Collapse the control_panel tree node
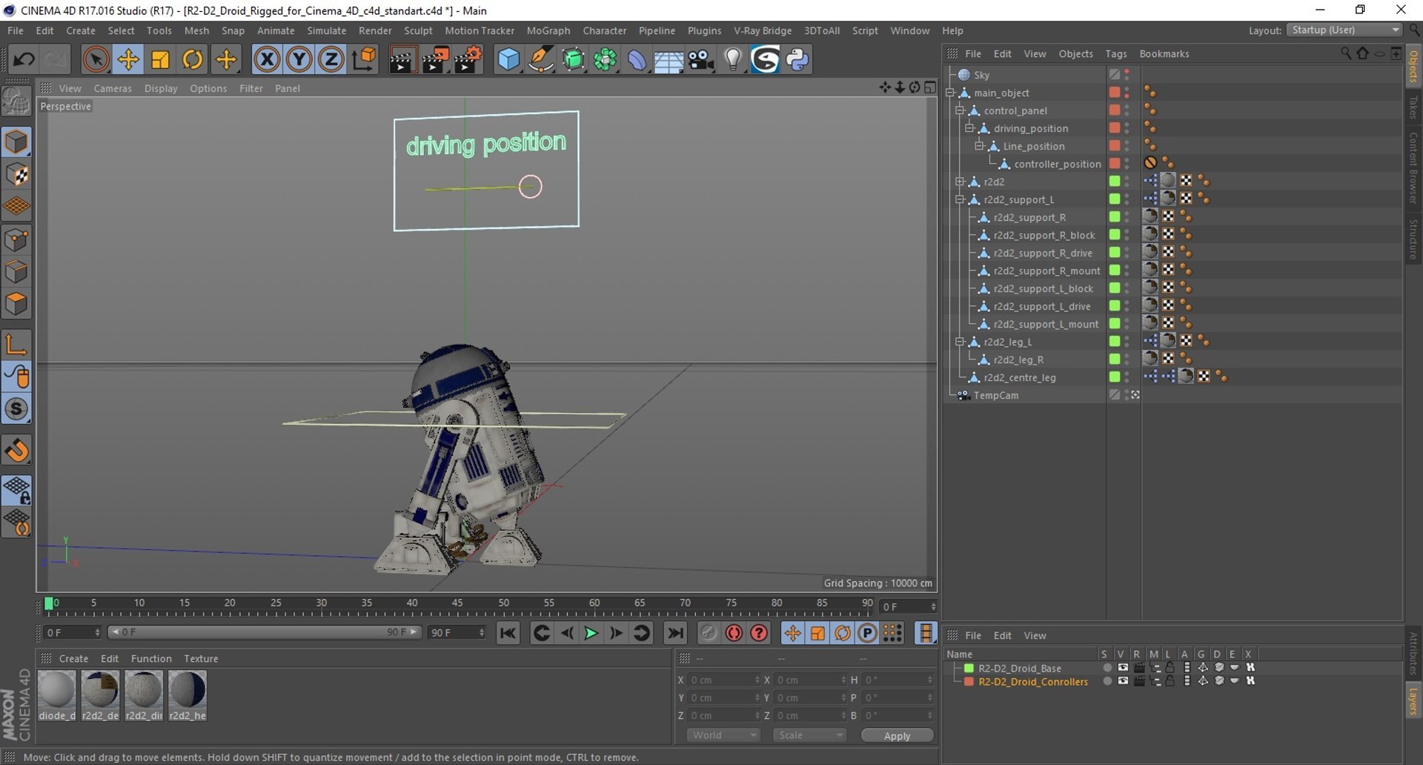The width and height of the screenshot is (1423, 765). [960, 110]
